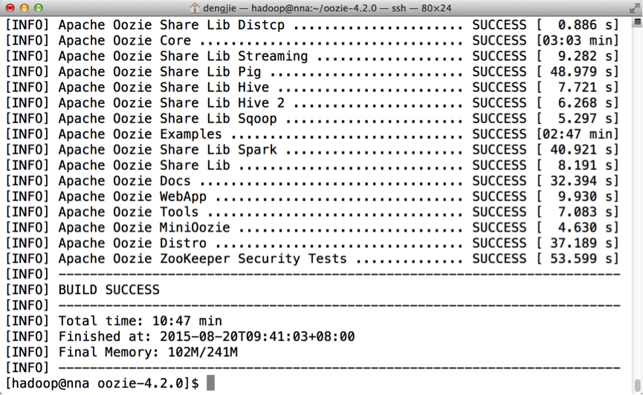Minimize the terminal with the yellow button
The height and width of the screenshot is (395, 643).
coord(24,8)
